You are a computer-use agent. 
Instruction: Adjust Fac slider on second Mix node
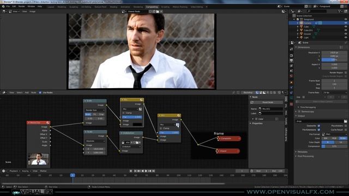[169, 132]
